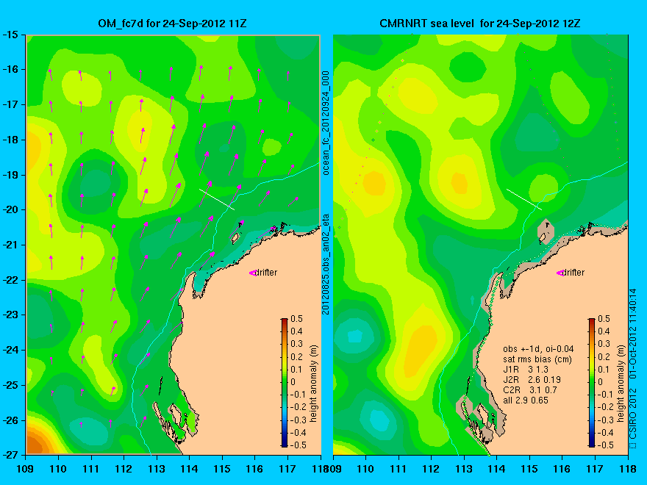Click the small dotted square beside CSIRO 2012
The image size is (647, 485).
[633, 445]
